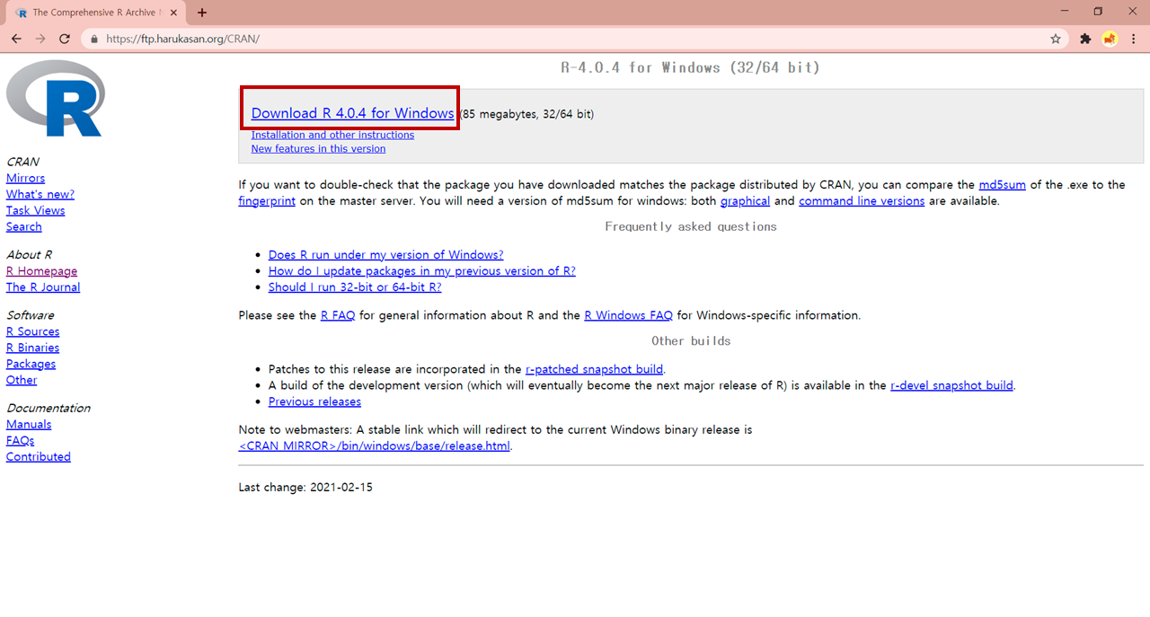Open r-devel snapshot build link
This screenshot has height=617, width=1150.
pyautogui.click(x=951, y=385)
